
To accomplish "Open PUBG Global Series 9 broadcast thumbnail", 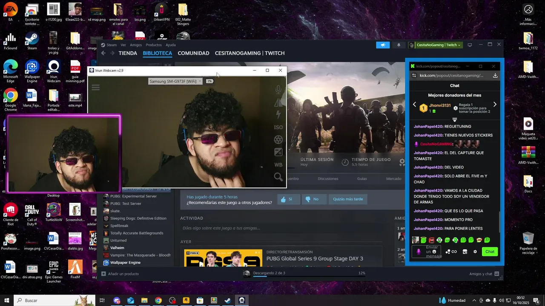I will point(223,258).
